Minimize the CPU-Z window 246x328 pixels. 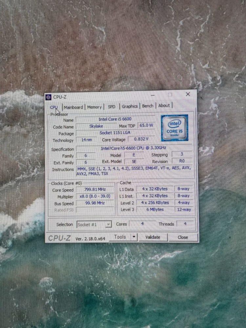[153, 95]
